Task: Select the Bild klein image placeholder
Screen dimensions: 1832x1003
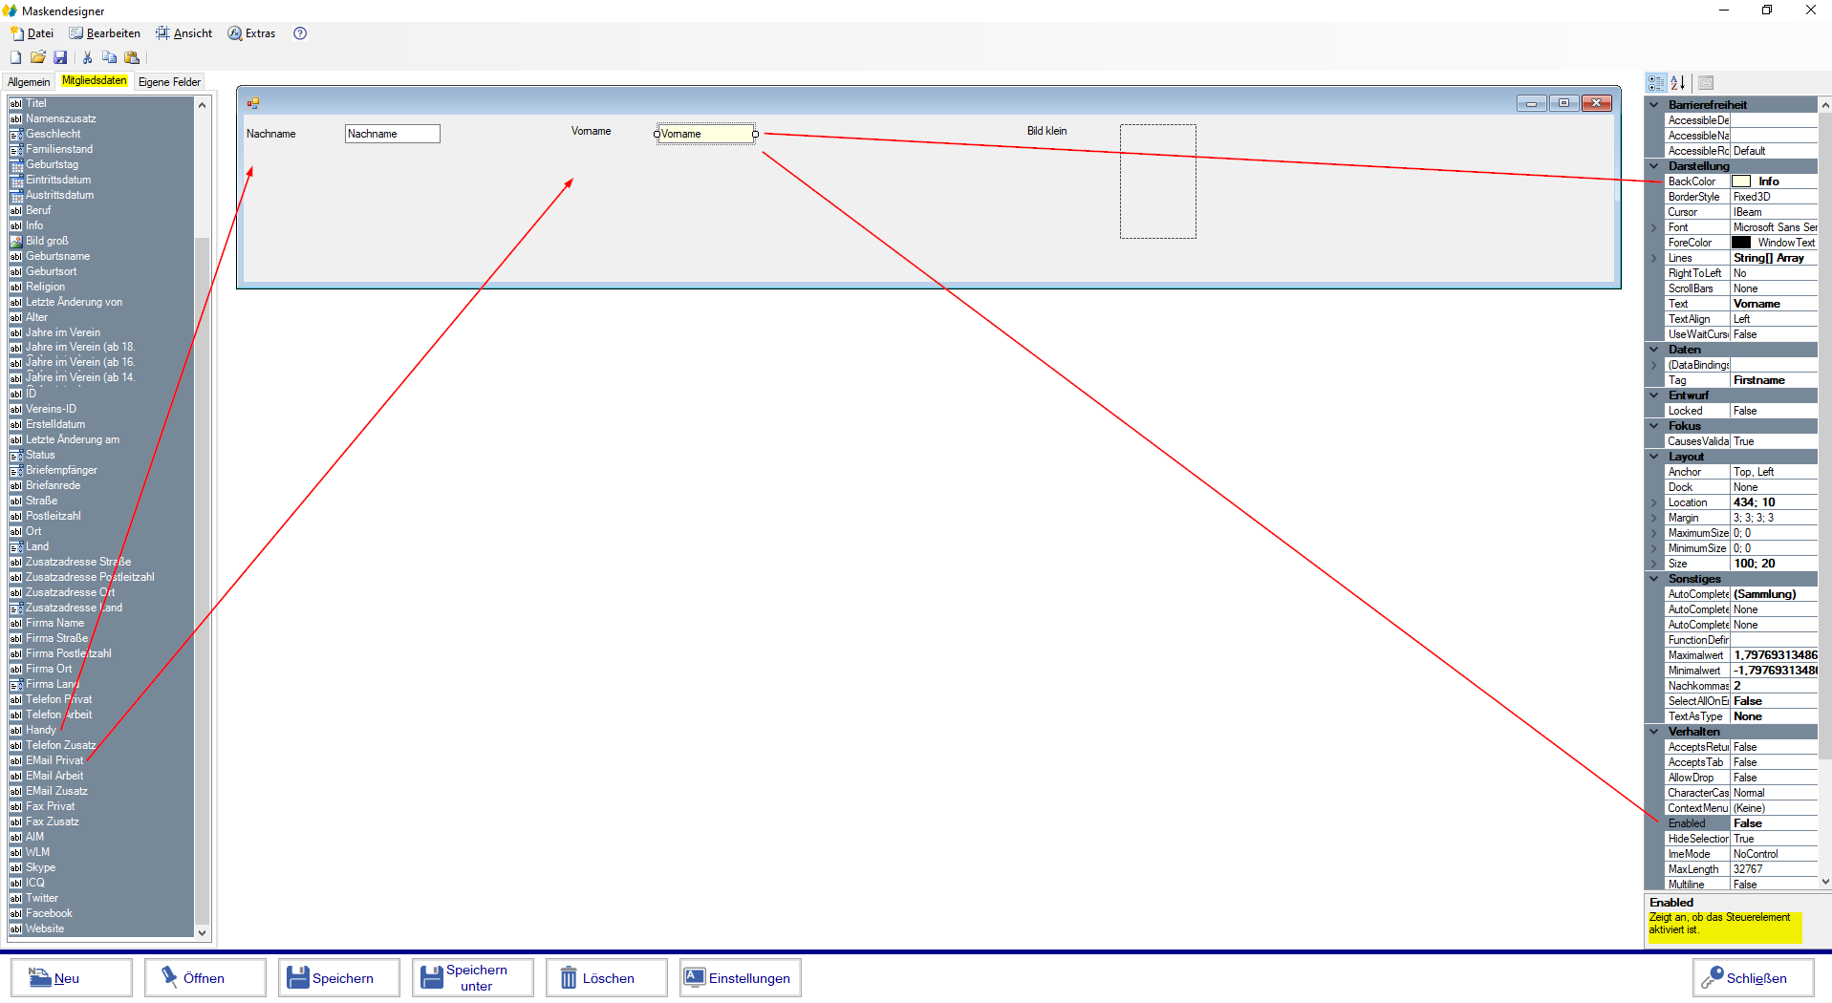Action: 1158,181
